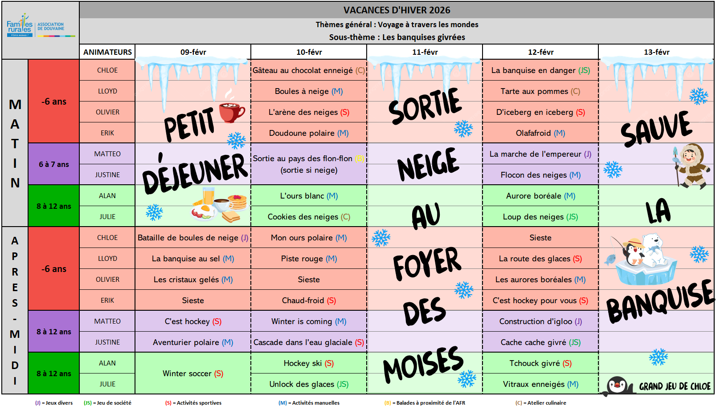Select the 12-févr column header

coord(540,52)
